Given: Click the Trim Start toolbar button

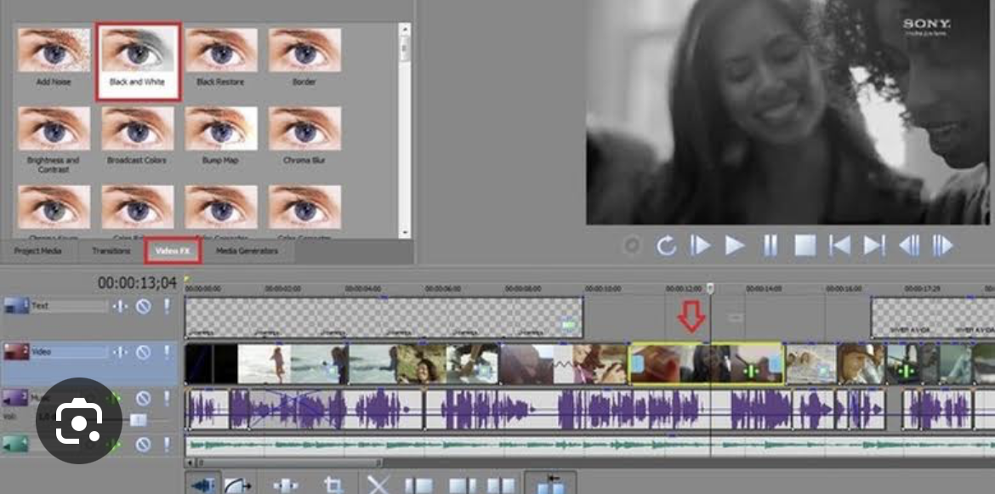Looking at the screenshot, I should coord(418,485).
